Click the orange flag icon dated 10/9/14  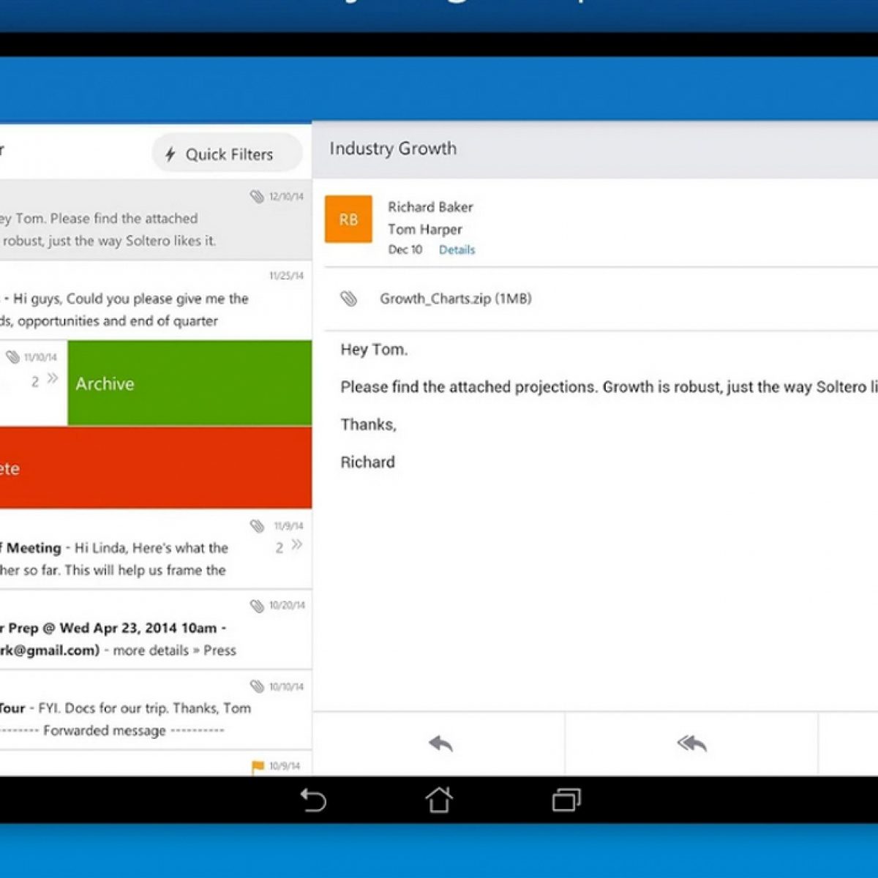258,766
